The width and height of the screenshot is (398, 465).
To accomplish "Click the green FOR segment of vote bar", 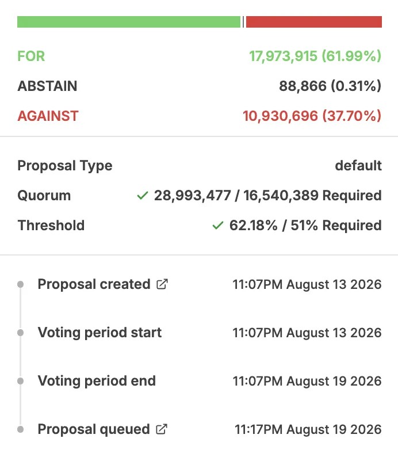I will tap(129, 22).
